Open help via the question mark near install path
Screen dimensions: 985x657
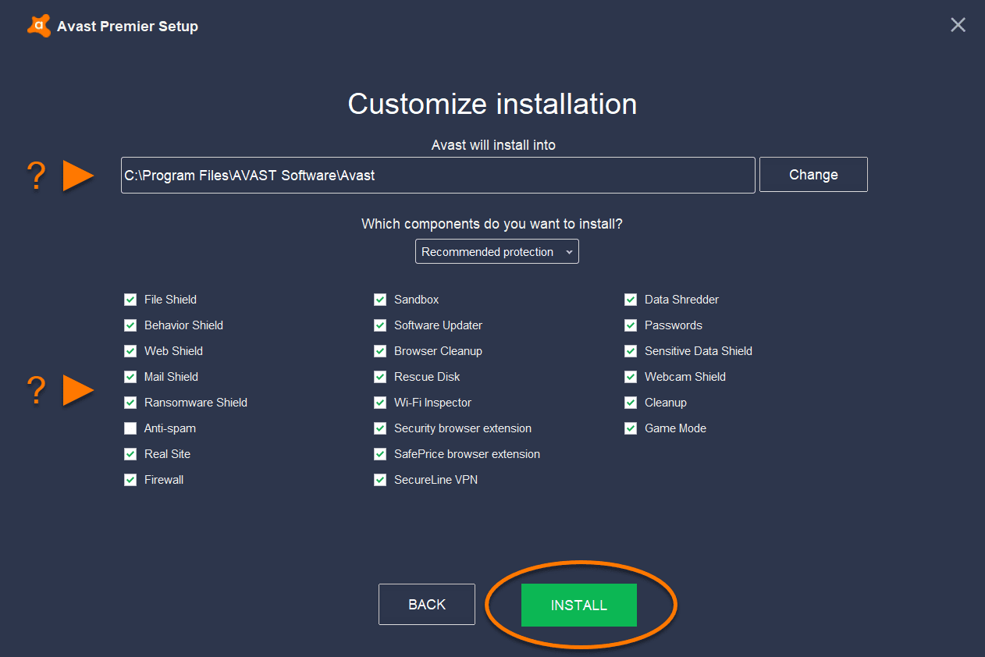(x=36, y=176)
